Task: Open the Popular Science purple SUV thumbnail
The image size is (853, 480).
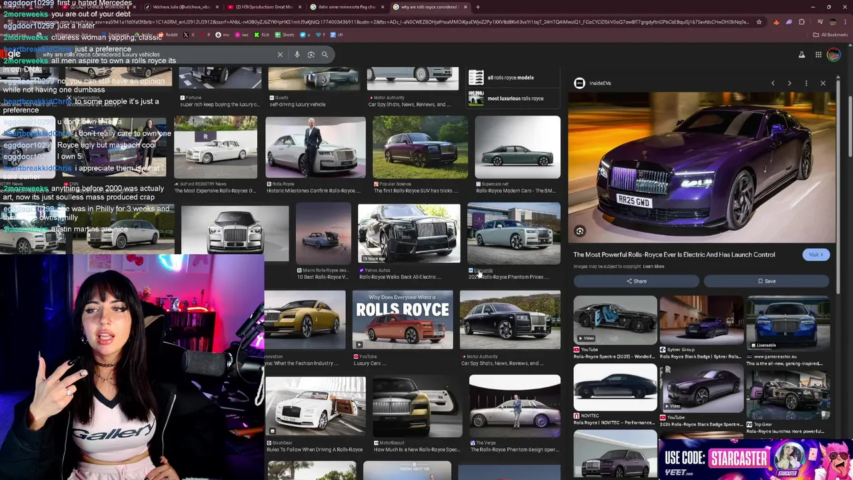Action: click(x=420, y=148)
